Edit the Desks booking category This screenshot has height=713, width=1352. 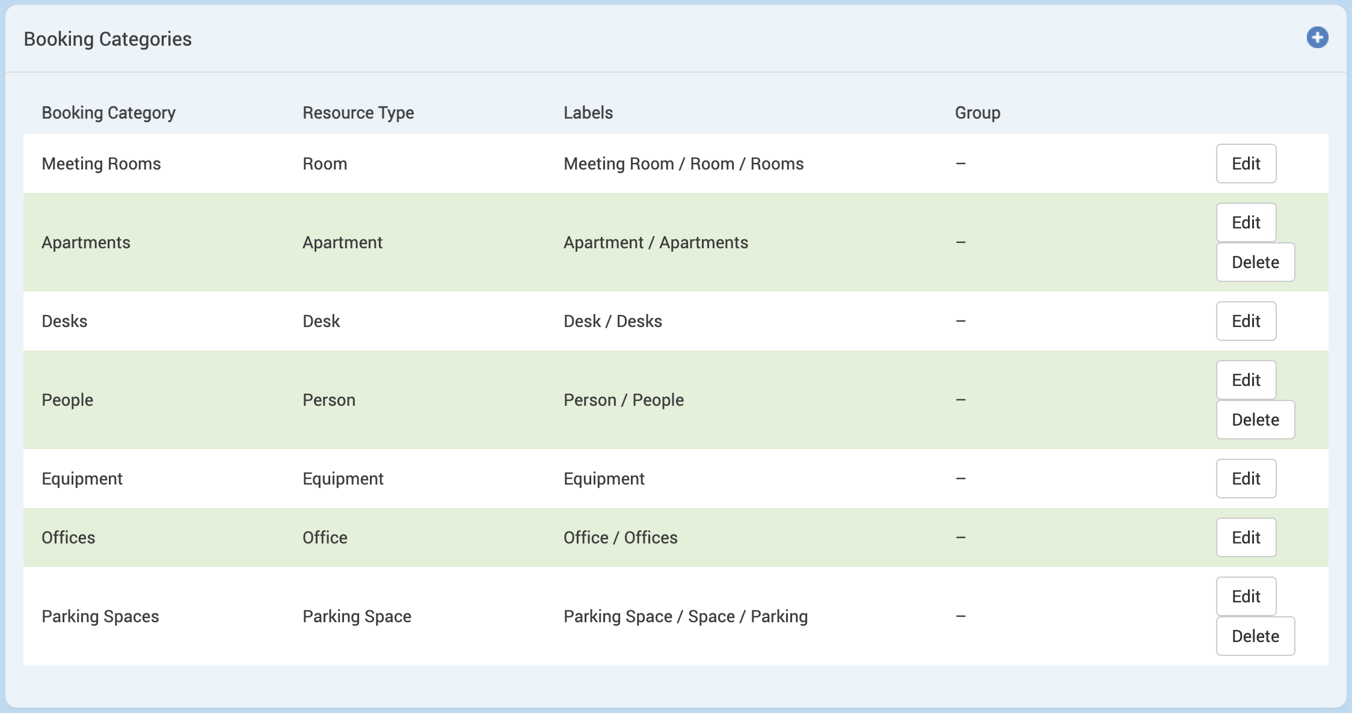point(1246,321)
